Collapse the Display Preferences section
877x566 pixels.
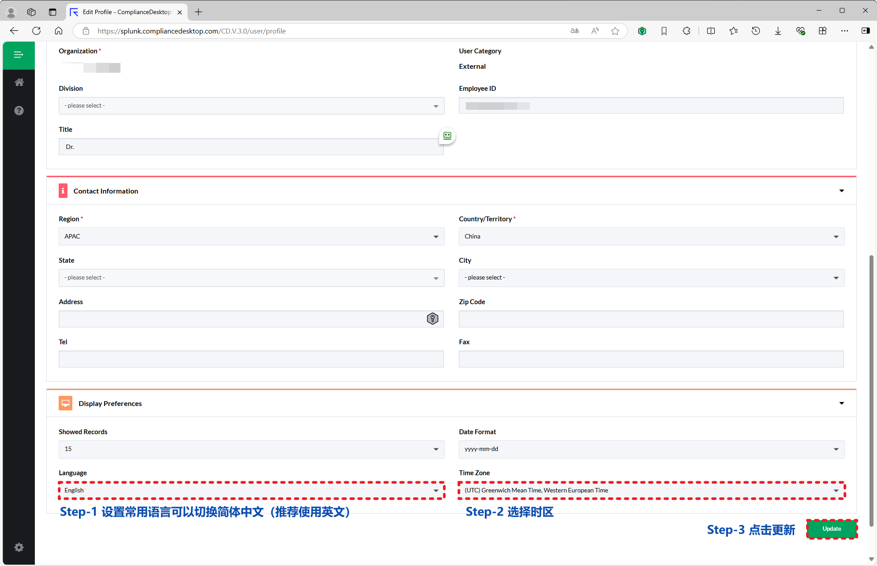(x=841, y=403)
